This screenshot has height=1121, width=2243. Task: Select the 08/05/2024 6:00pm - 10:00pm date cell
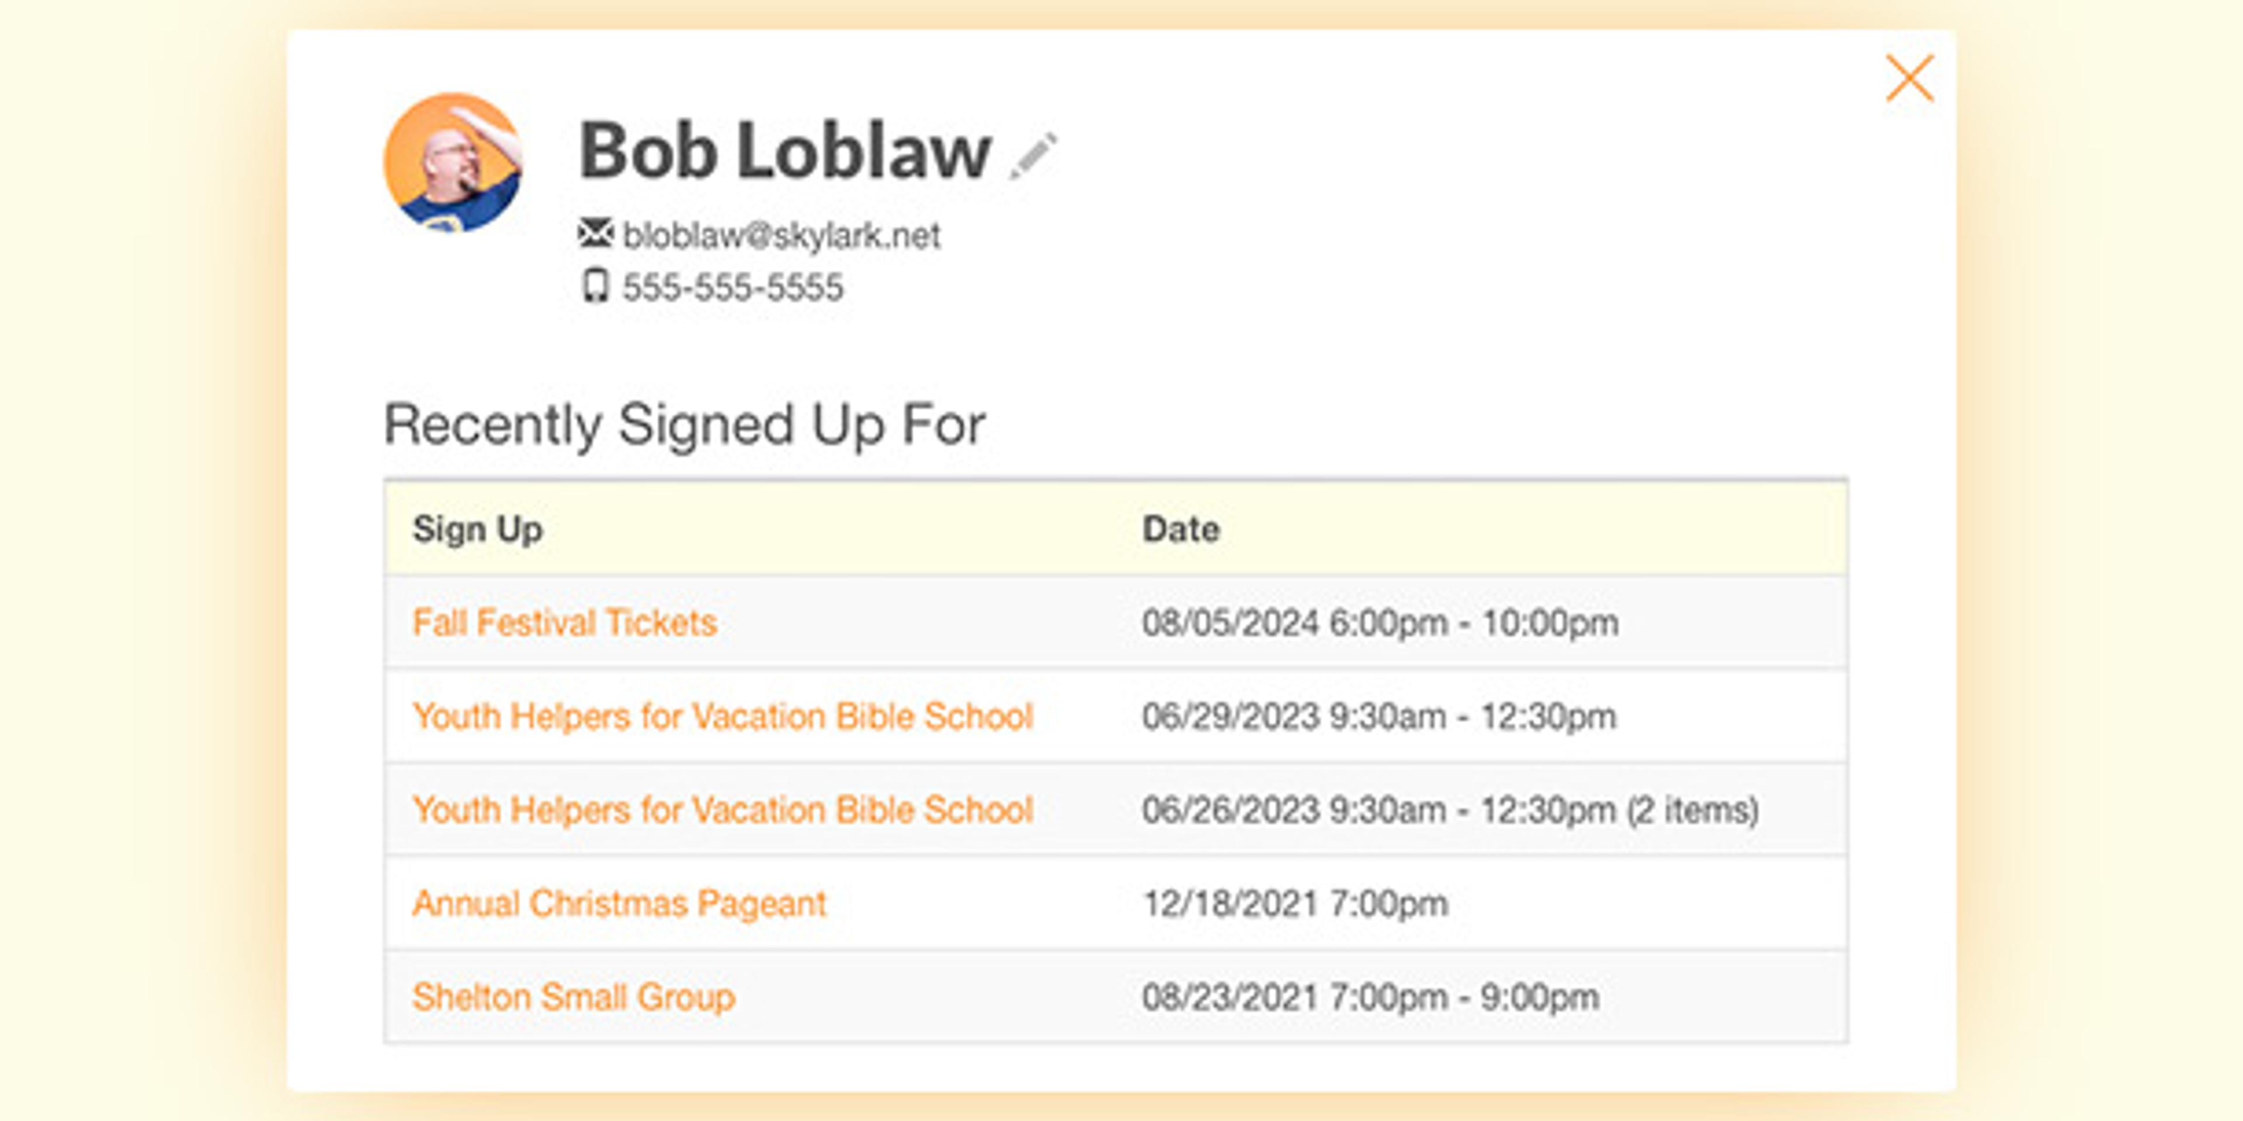coord(1380,623)
